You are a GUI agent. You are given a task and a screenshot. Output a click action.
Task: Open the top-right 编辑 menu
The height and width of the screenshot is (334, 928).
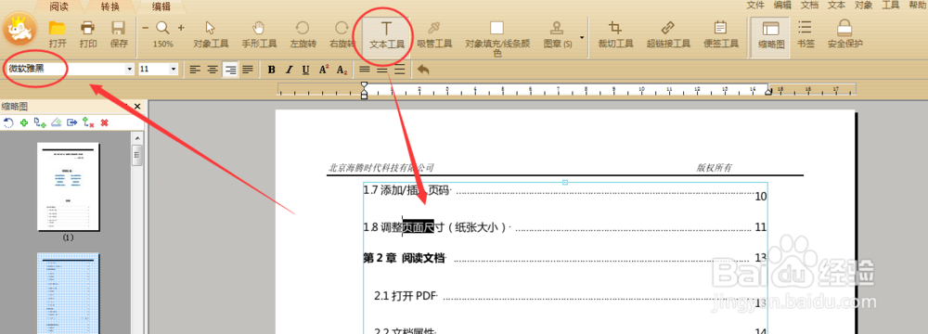click(x=782, y=6)
